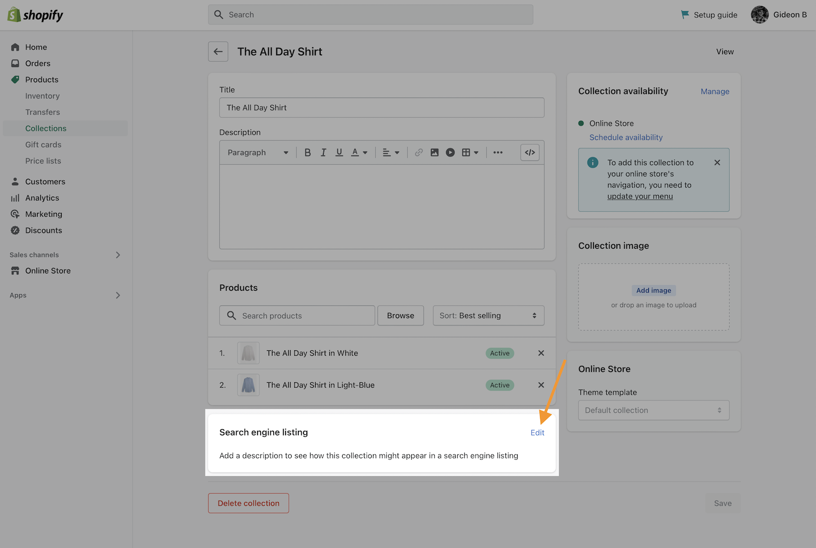Open the Theme template dropdown
This screenshot has width=816, height=548.
tap(653, 410)
